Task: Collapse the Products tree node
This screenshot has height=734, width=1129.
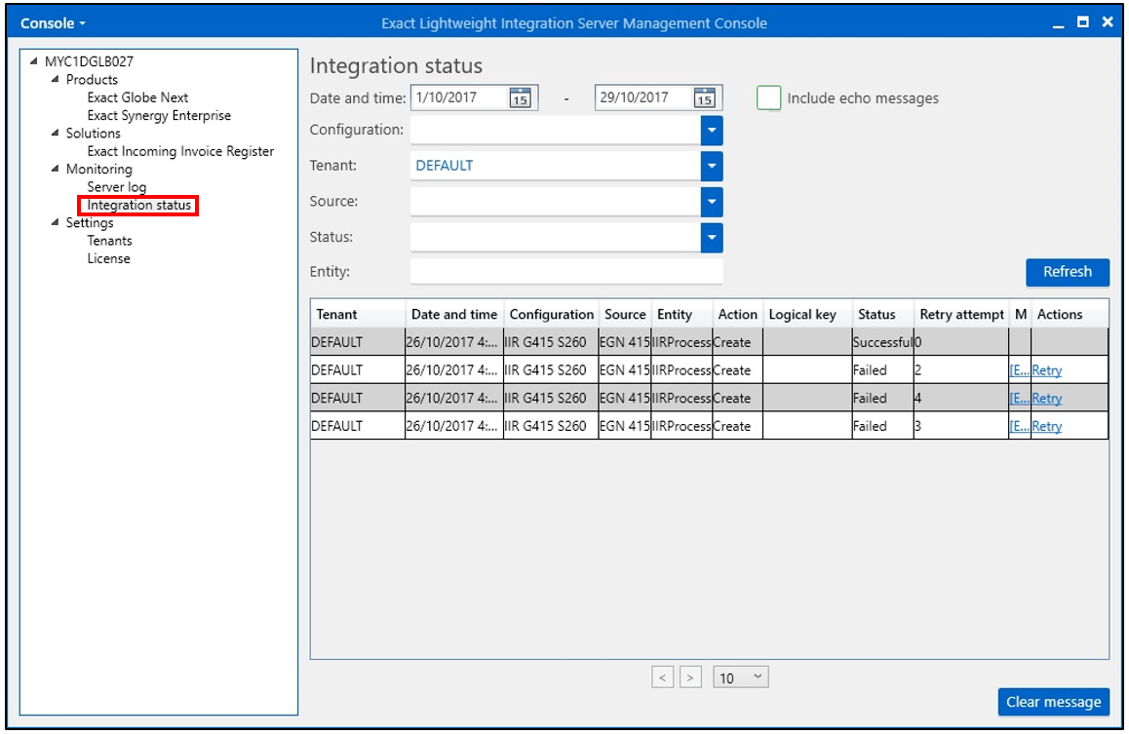Action: click(56, 79)
